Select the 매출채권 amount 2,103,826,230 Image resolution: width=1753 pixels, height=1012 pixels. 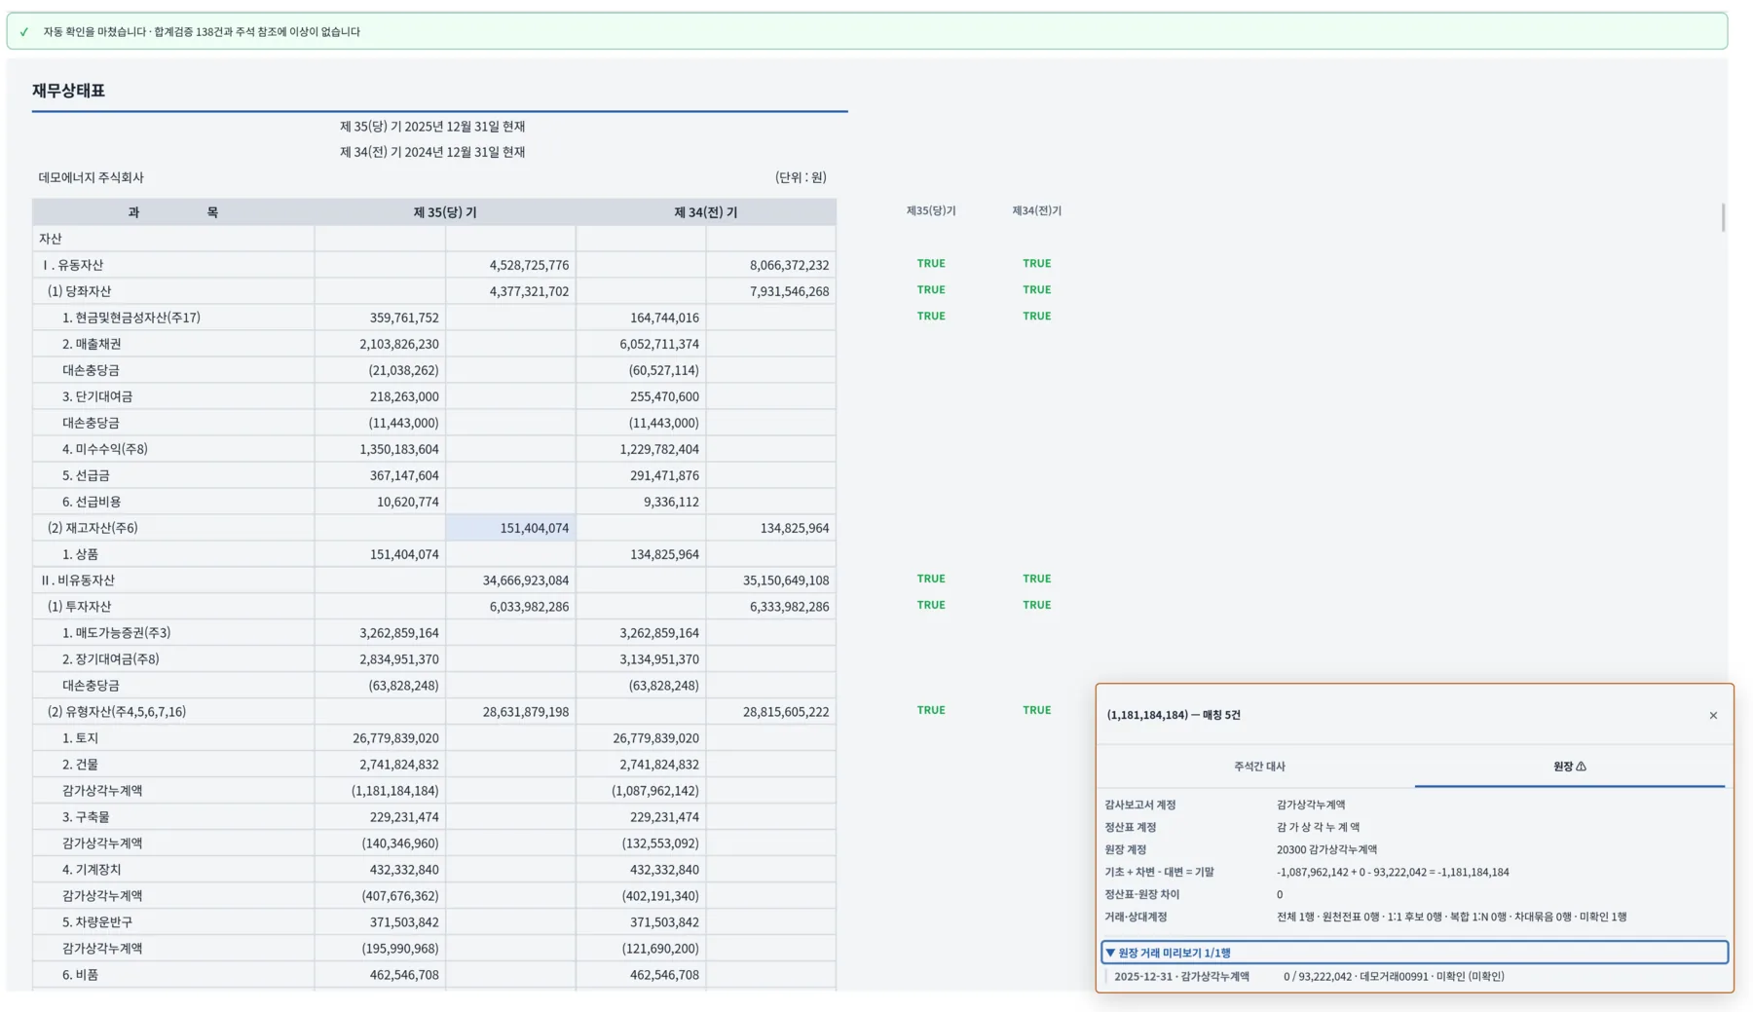pos(398,344)
